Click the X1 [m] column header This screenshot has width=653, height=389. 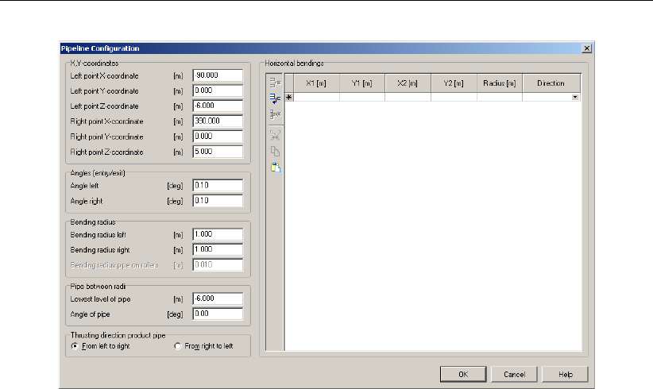[316, 83]
